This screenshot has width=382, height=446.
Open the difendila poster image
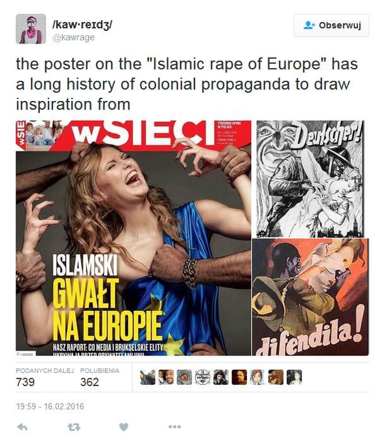pos(310,297)
